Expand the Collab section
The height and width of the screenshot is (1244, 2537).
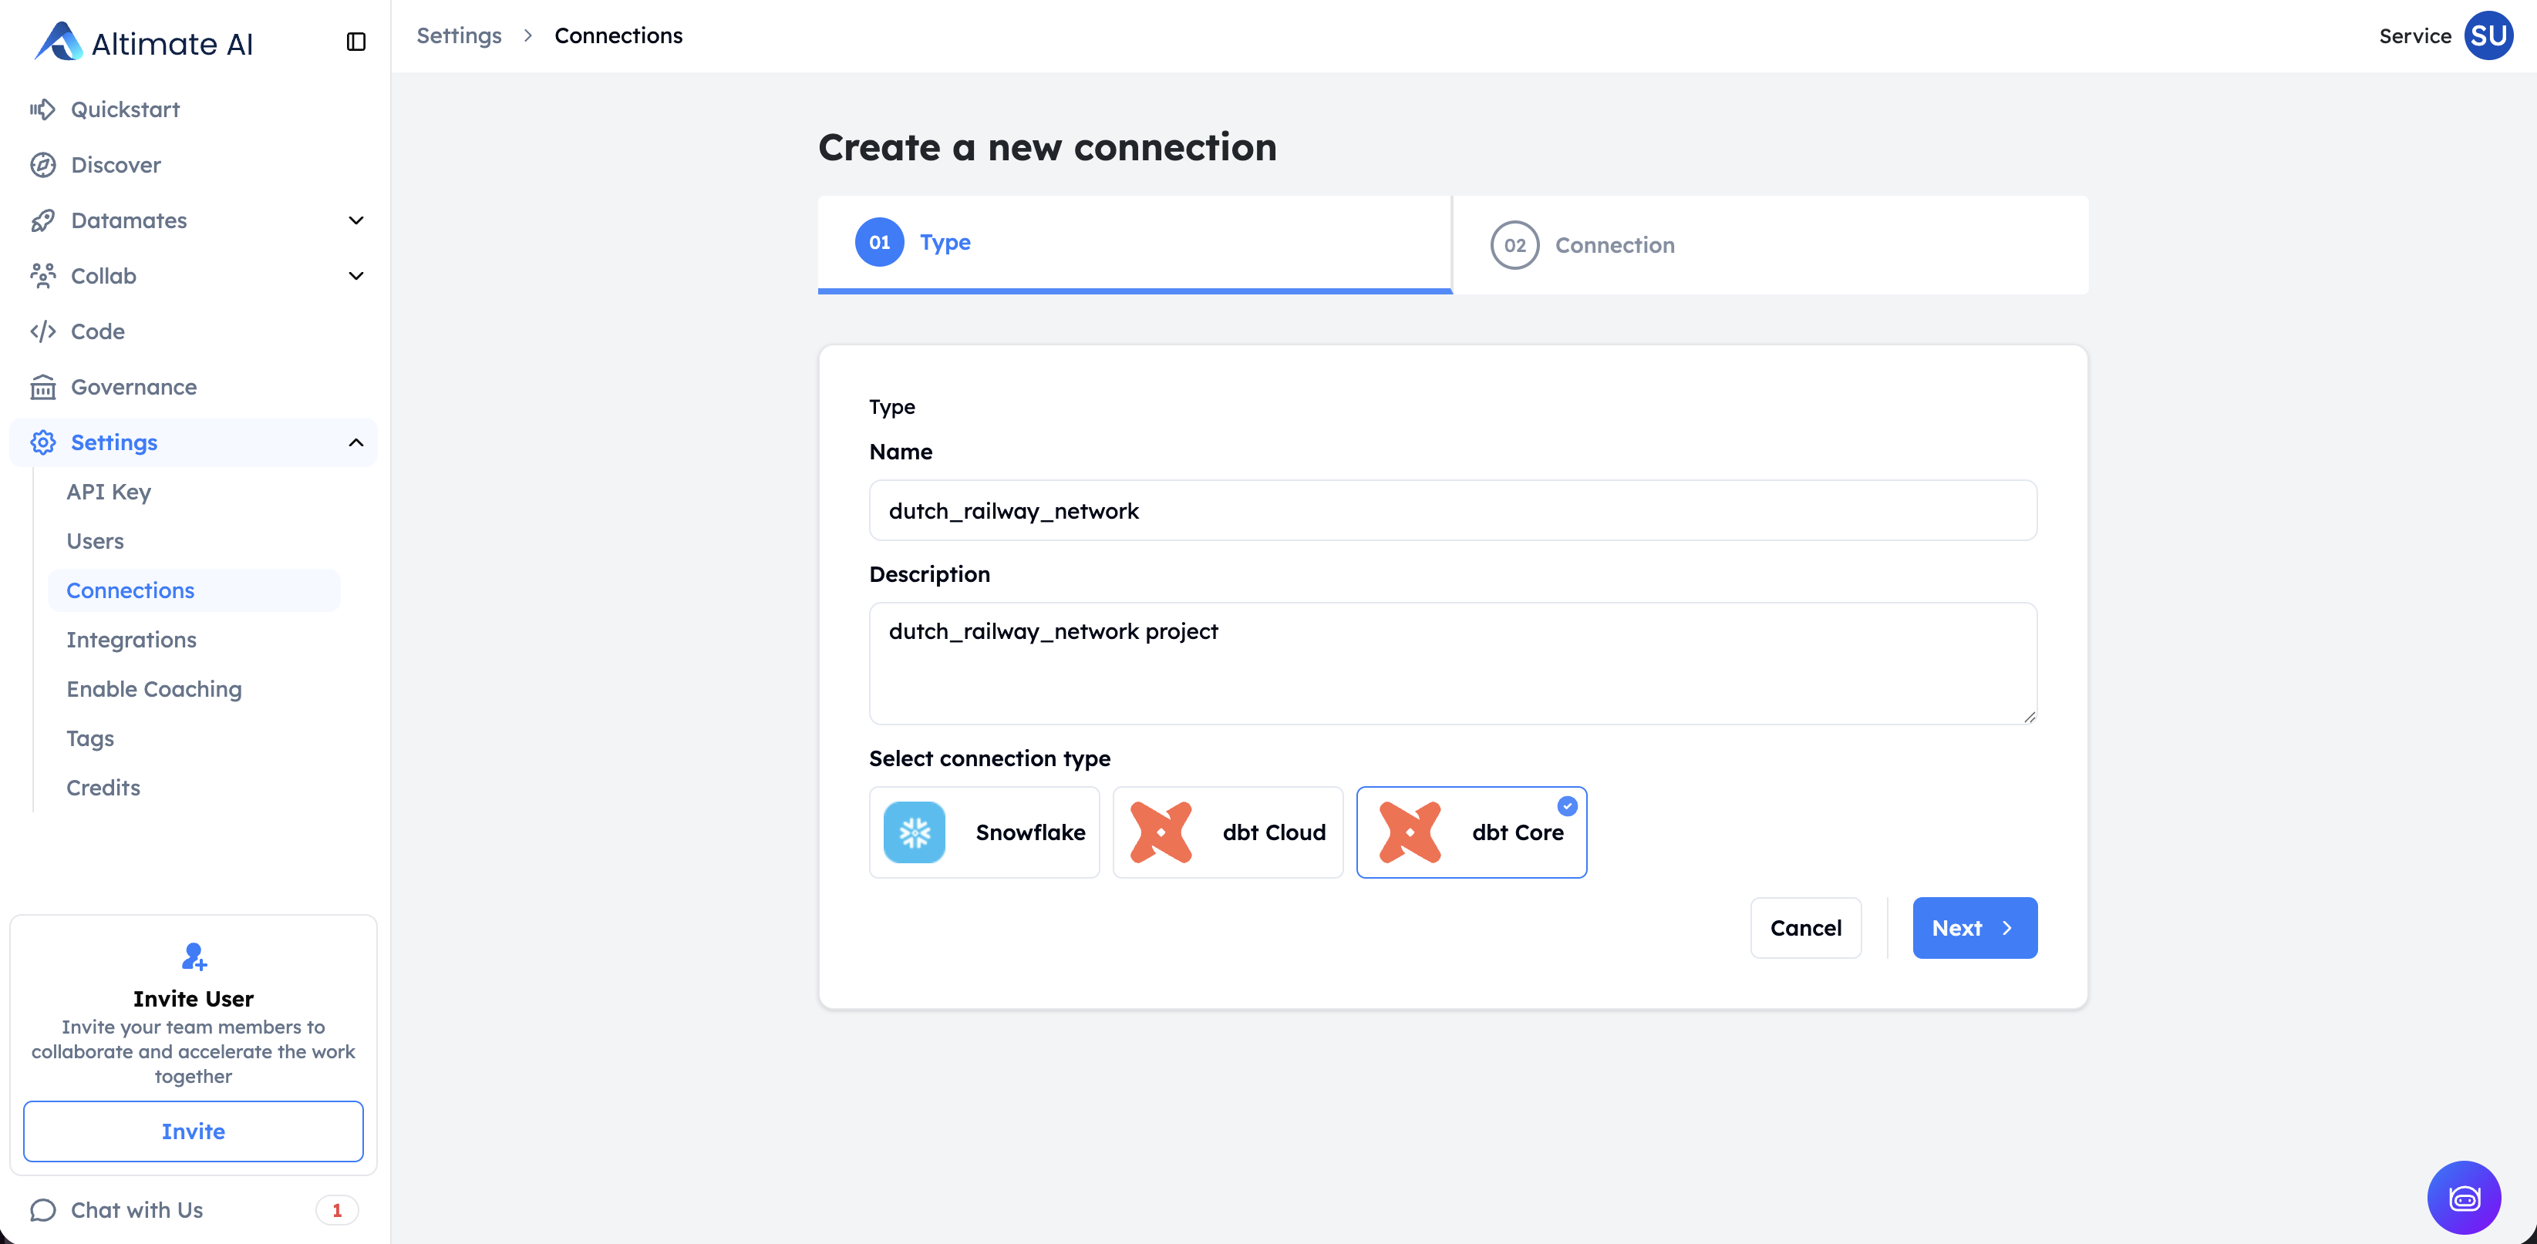click(x=355, y=276)
